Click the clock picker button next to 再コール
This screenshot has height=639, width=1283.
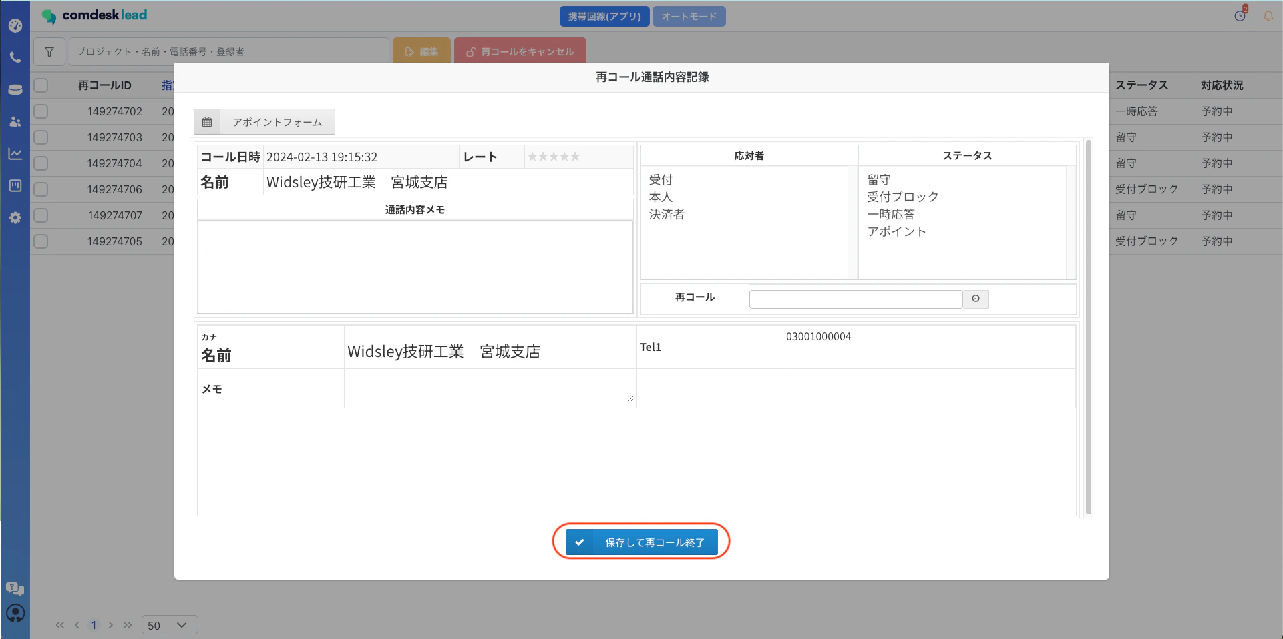(x=976, y=299)
